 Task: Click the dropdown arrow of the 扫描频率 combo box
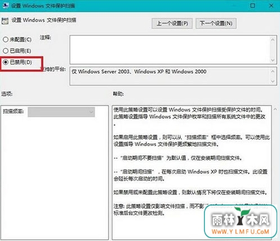point(91,112)
